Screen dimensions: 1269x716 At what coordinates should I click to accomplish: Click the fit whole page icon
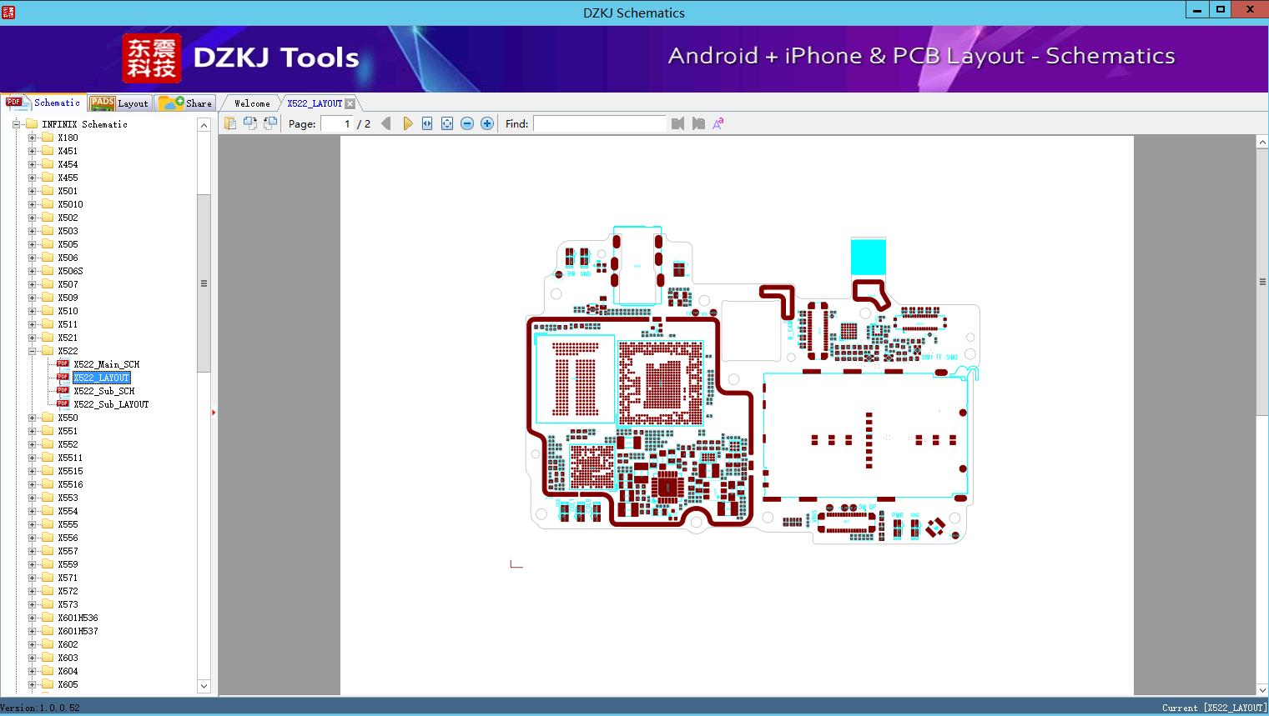point(447,123)
